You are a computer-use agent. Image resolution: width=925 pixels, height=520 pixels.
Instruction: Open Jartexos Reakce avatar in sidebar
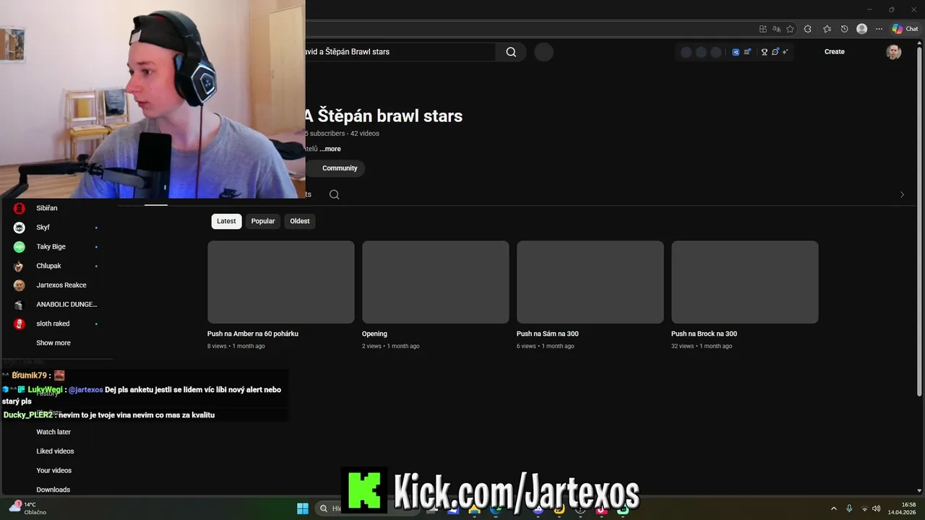(x=20, y=285)
